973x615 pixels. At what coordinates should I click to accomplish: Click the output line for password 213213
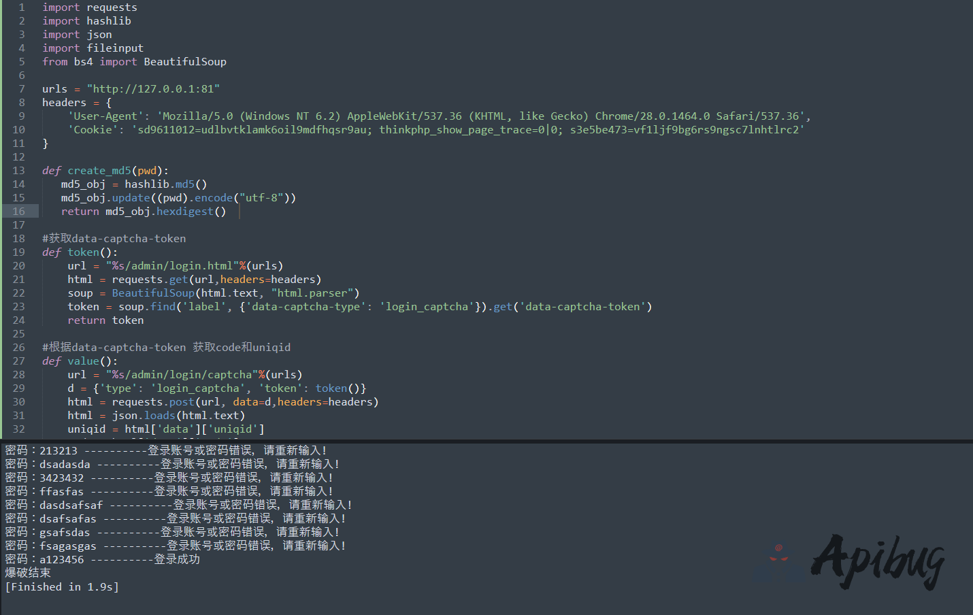tap(165, 450)
